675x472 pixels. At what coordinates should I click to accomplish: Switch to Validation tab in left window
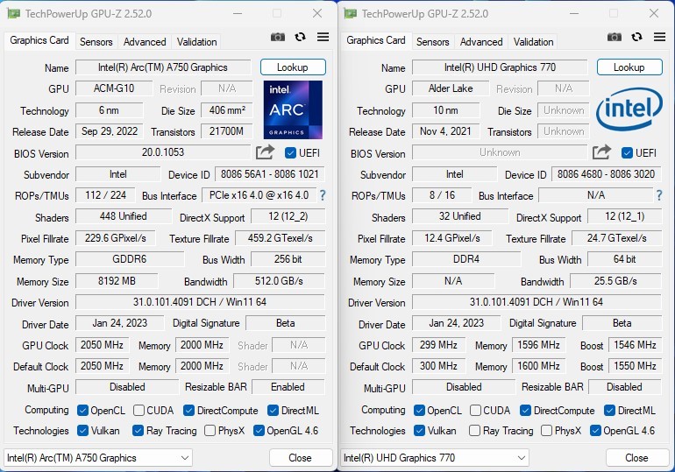pyautogui.click(x=196, y=42)
